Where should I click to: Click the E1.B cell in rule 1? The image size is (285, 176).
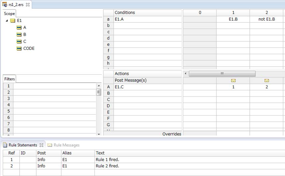pos(233,19)
